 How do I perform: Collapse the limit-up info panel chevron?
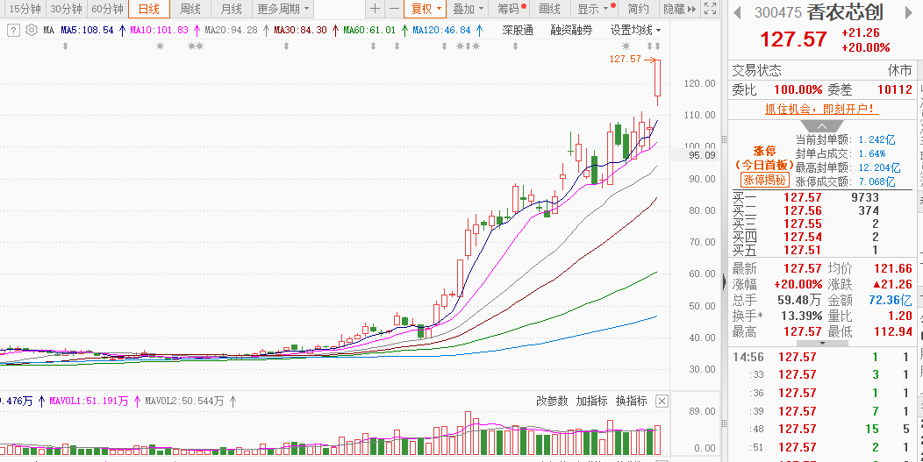[x=822, y=126]
